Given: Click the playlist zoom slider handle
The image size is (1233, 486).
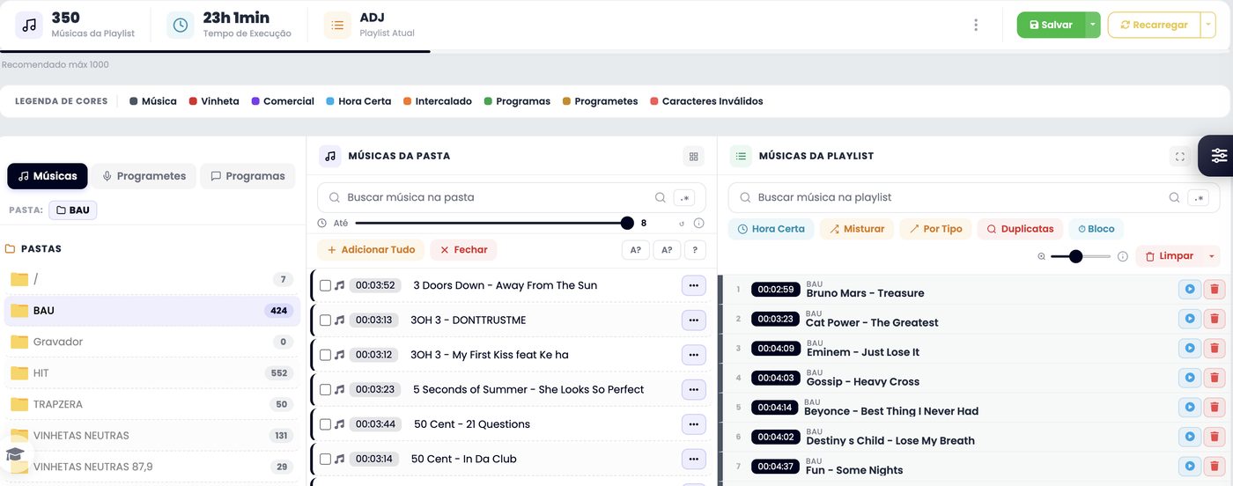Looking at the screenshot, I should coord(1075,256).
